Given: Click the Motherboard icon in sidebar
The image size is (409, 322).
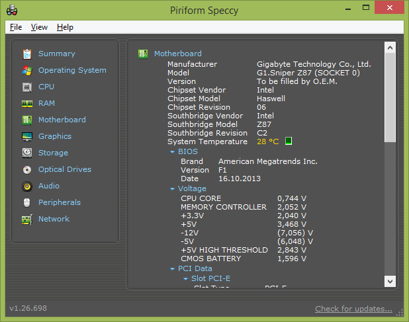Looking at the screenshot, I should (x=27, y=120).
